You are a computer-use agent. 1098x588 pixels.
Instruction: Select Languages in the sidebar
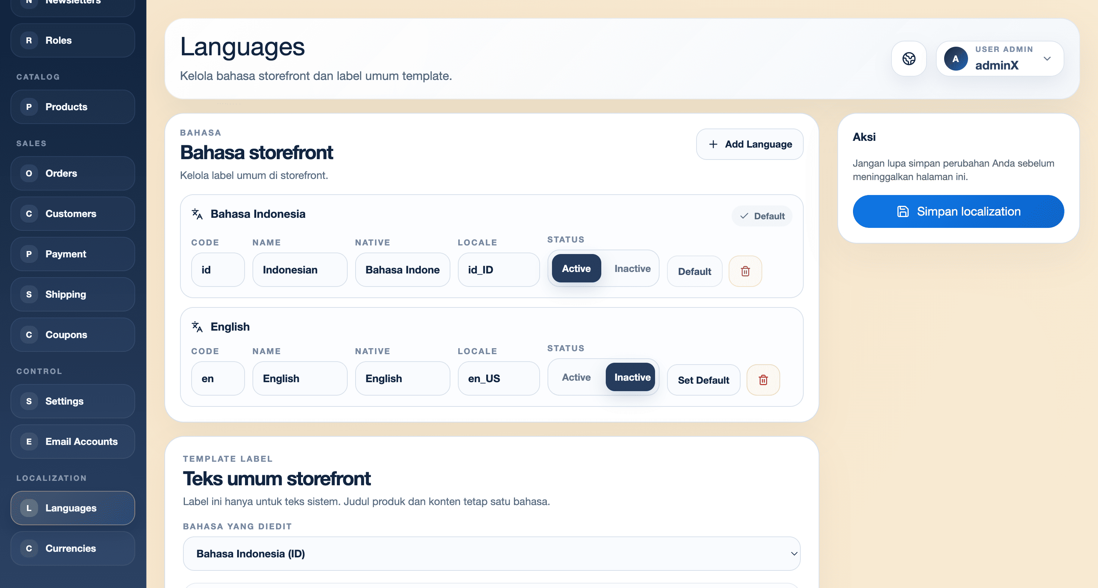[x=73, y=508]
